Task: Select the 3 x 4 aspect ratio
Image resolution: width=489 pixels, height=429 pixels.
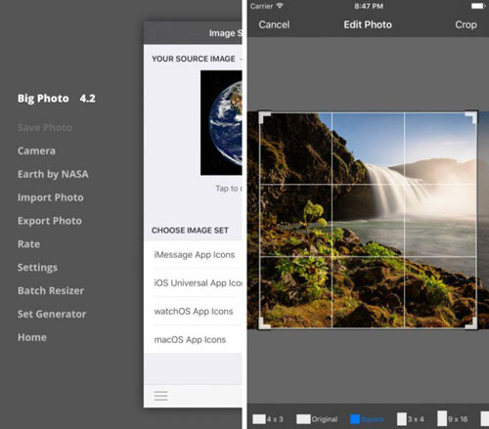Action: (411, 419)
